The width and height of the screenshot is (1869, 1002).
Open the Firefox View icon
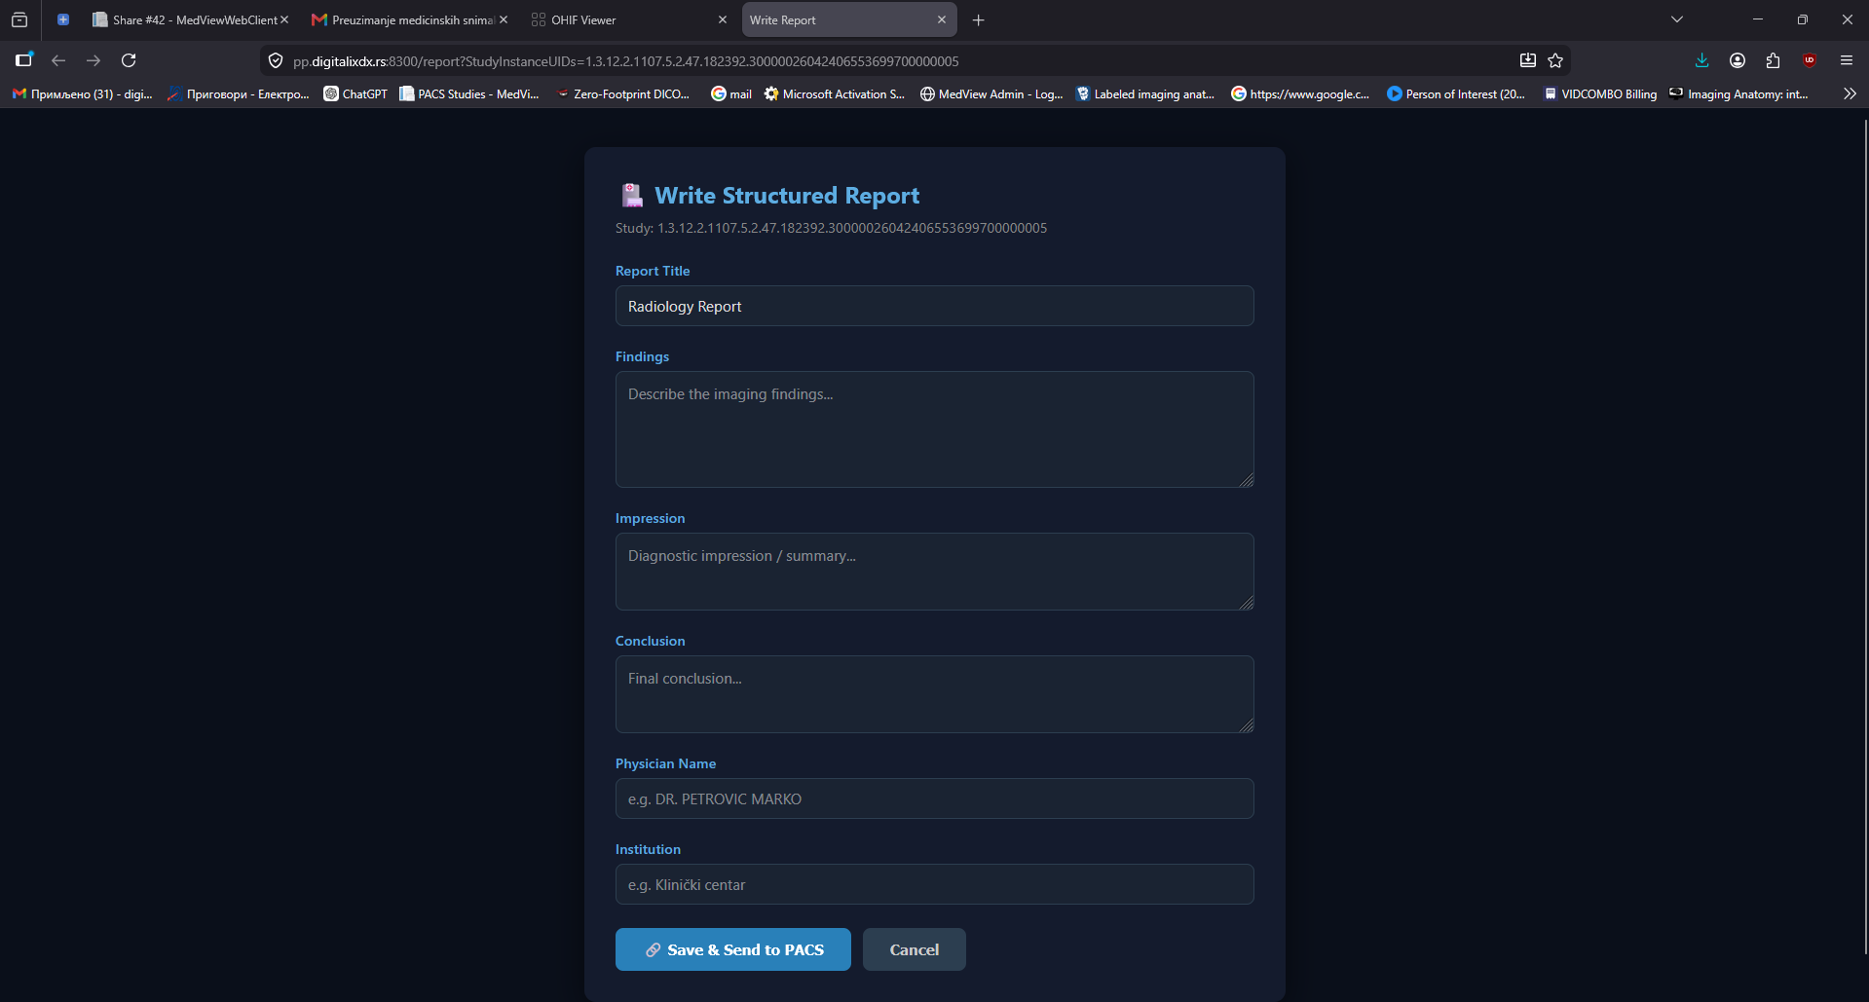19,19
